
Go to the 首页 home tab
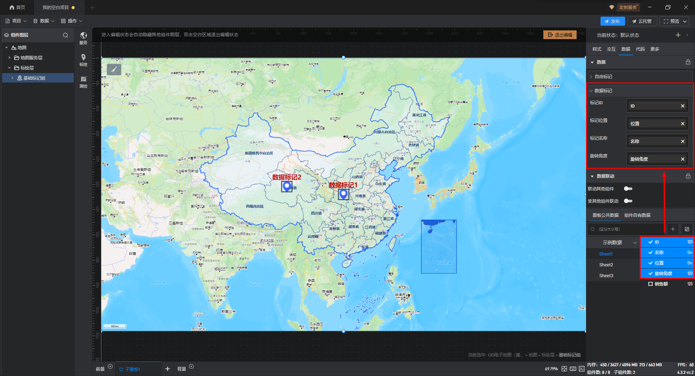(x=17, y=8)
